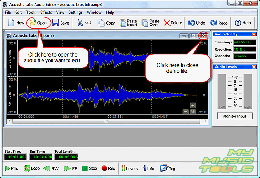Click the Monitor Input button

[235, 116]
